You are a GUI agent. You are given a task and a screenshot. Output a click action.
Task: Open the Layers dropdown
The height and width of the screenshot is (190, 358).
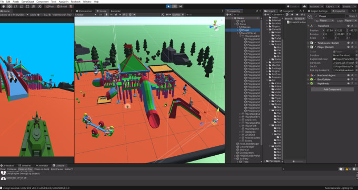click(332, 6)
